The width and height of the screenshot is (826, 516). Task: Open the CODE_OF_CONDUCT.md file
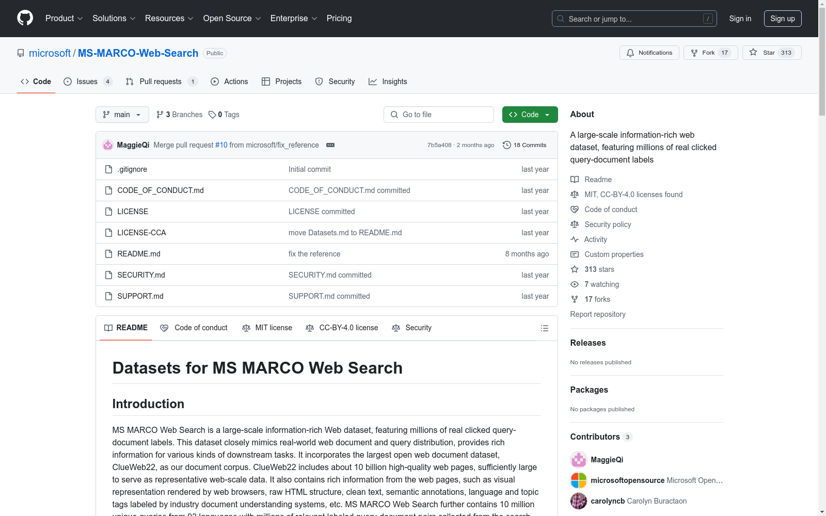point(161,190)
